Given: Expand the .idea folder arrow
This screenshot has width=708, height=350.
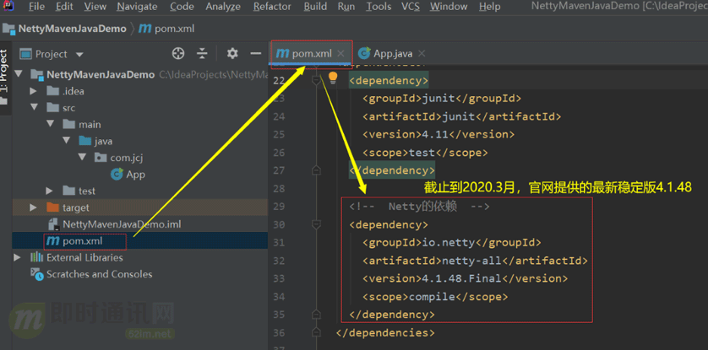Looking at the screenshot, I should point(33,91).
